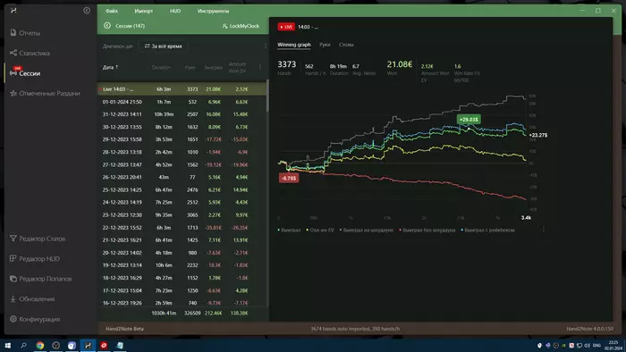Select the 29-12-2023 15:58 session row

[x=182, y=139]
